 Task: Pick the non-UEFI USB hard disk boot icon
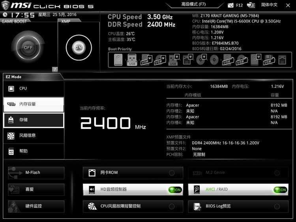pos(228,60)
